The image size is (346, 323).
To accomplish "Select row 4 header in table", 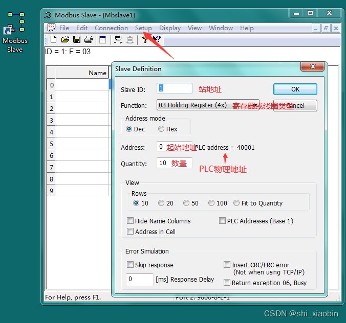I will (51, 132).
